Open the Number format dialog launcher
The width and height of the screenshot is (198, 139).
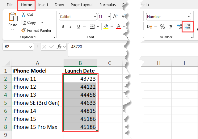pos(191,37)
